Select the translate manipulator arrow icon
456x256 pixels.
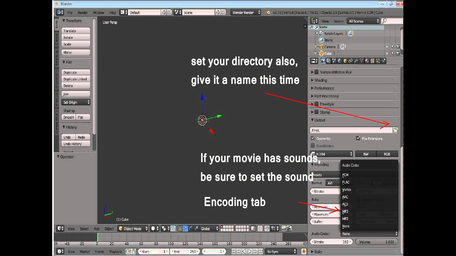(185, 229)
